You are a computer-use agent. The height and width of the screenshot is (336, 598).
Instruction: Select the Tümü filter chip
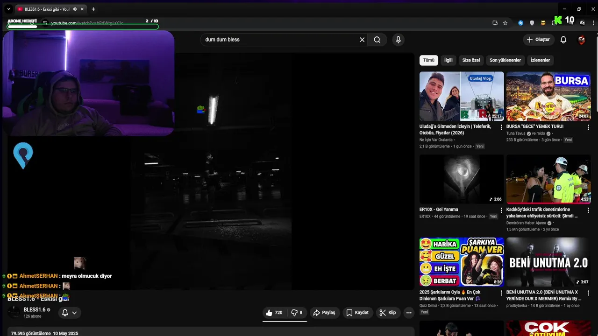coord(429,60)
